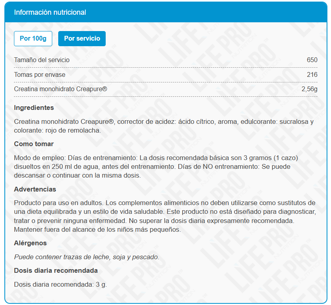Click the Producto para uso en adultos paragraph
This screenshot has width=331, height=305.
click(164, 216)
